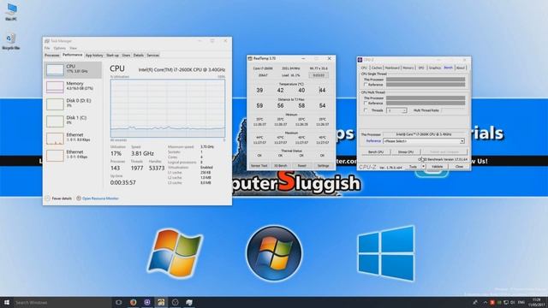Show hidden system tray icons chevron
Screen dimensions: 548x308
coord(485,302)
